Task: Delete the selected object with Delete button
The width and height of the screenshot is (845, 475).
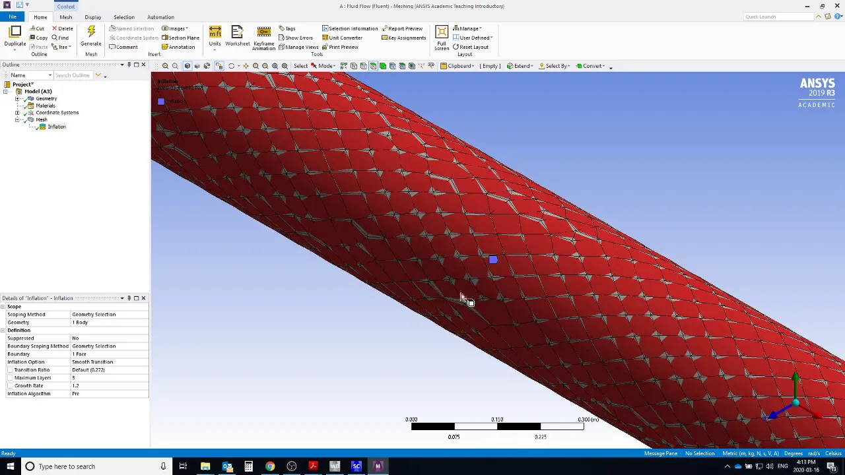Action: 63,28
